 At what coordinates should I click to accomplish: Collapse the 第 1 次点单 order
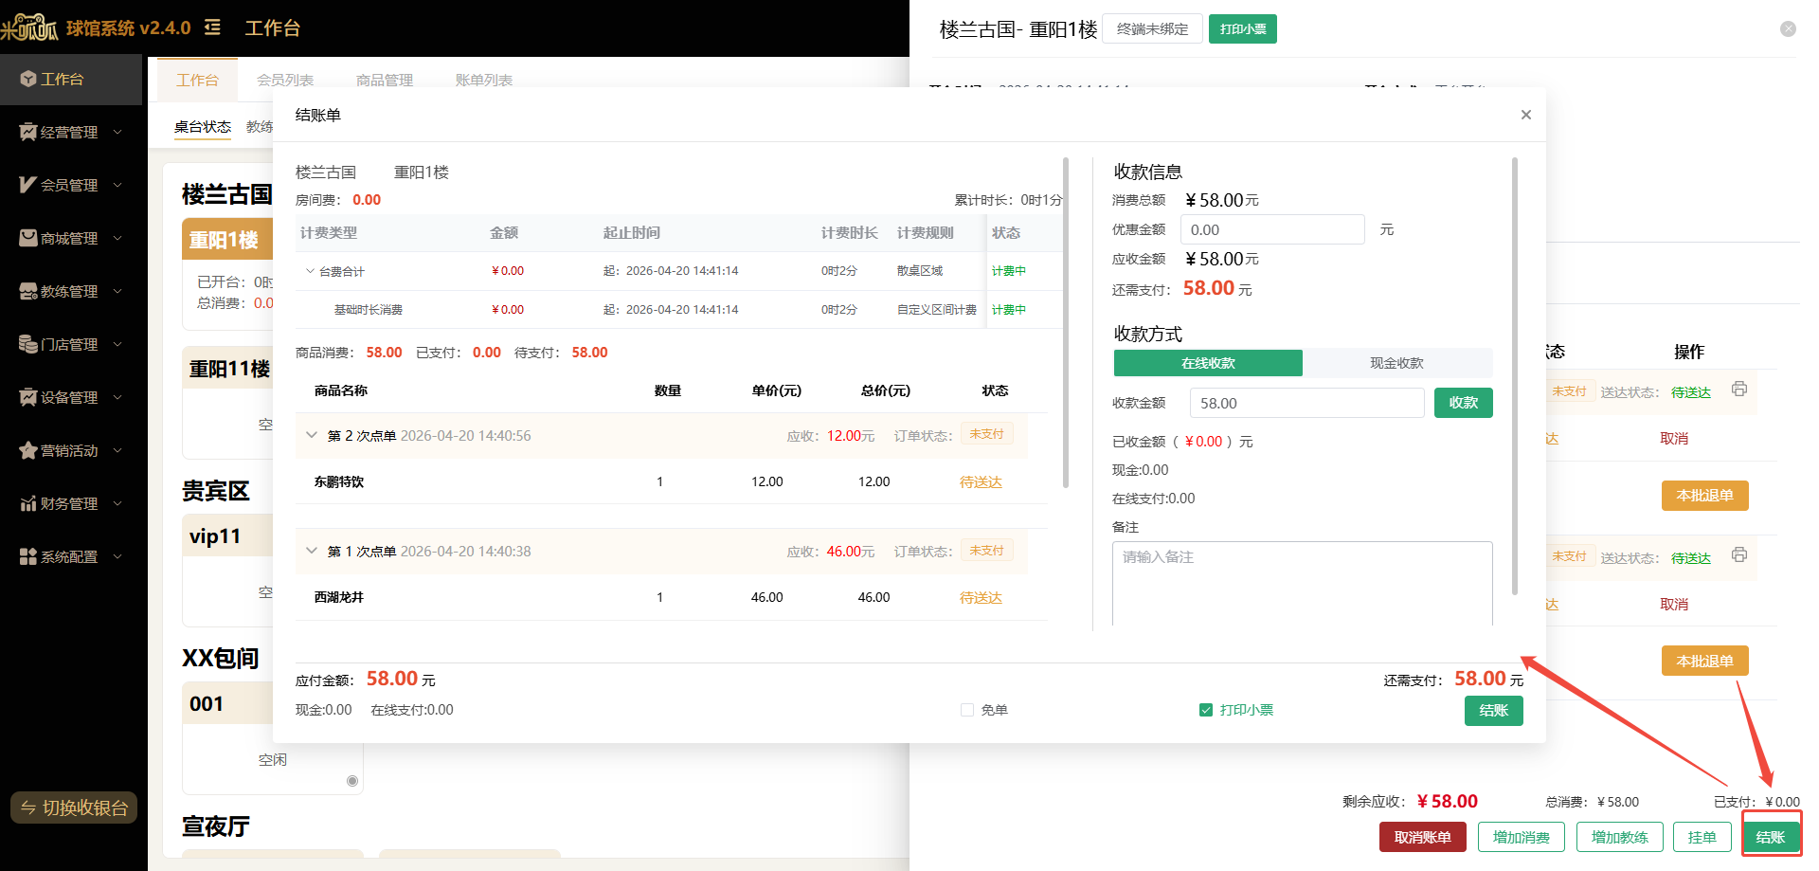[312, 551]
